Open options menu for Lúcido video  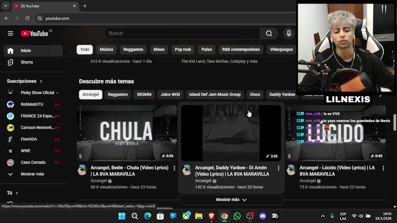pos(383,168)
